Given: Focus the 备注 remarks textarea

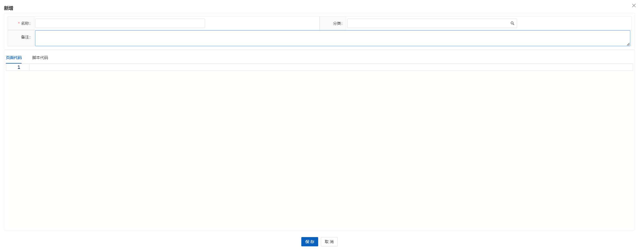Looking at the screenshot, I should [x=332, y=38].
